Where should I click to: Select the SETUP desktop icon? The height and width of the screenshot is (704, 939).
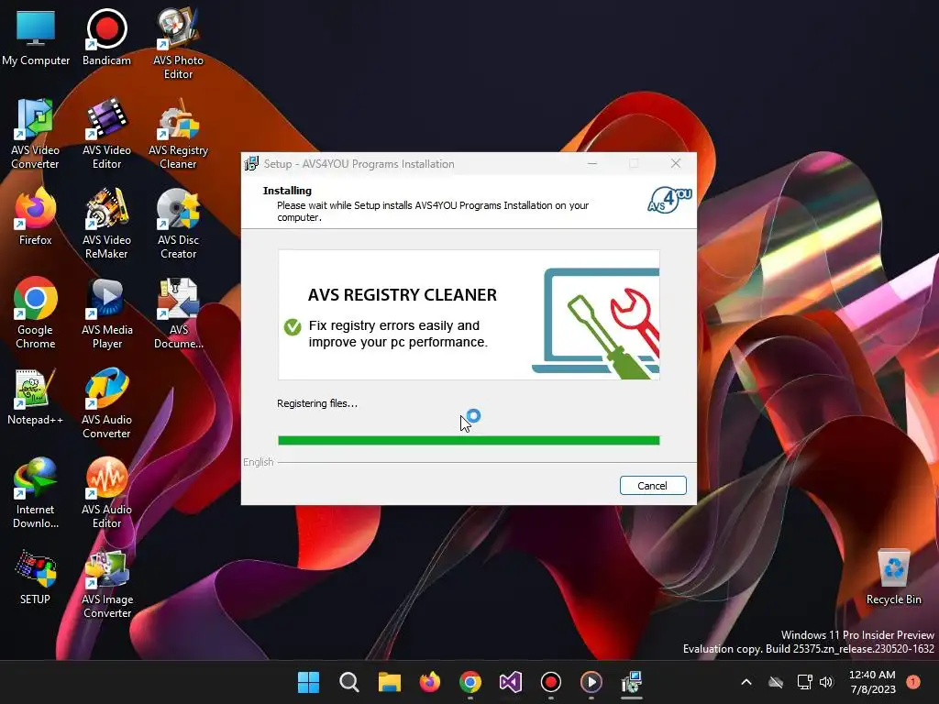(36, 577)
